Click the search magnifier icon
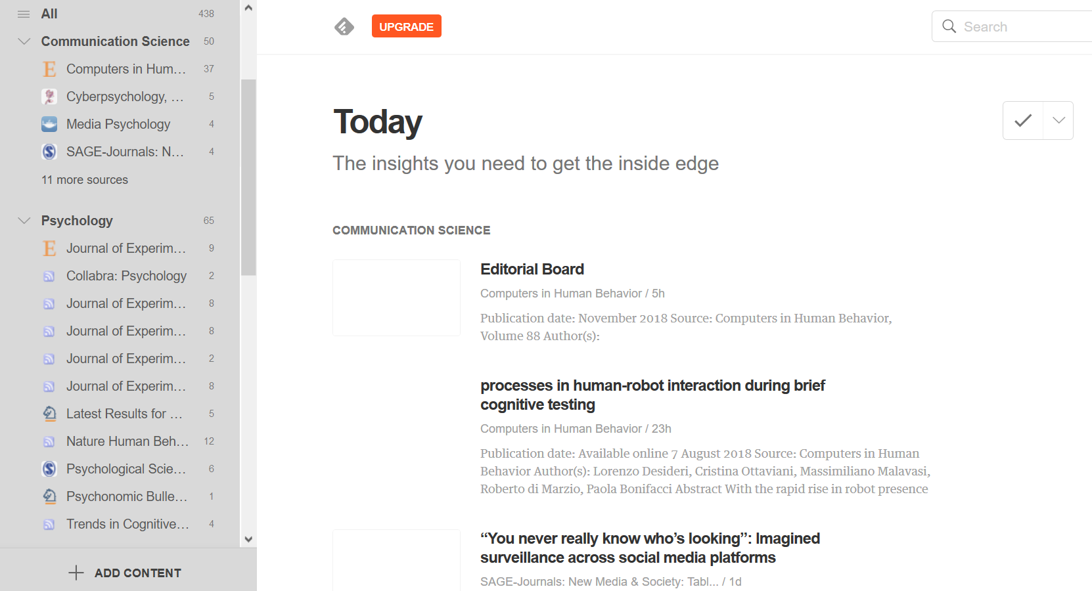This screenshot has height=591, width=1092. 949,26
